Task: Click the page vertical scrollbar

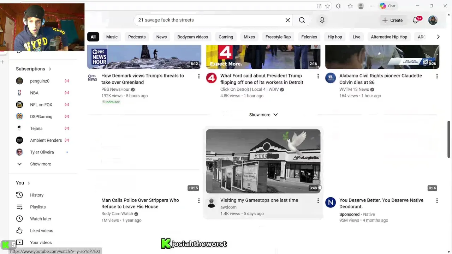Action: tap(449, 139)
